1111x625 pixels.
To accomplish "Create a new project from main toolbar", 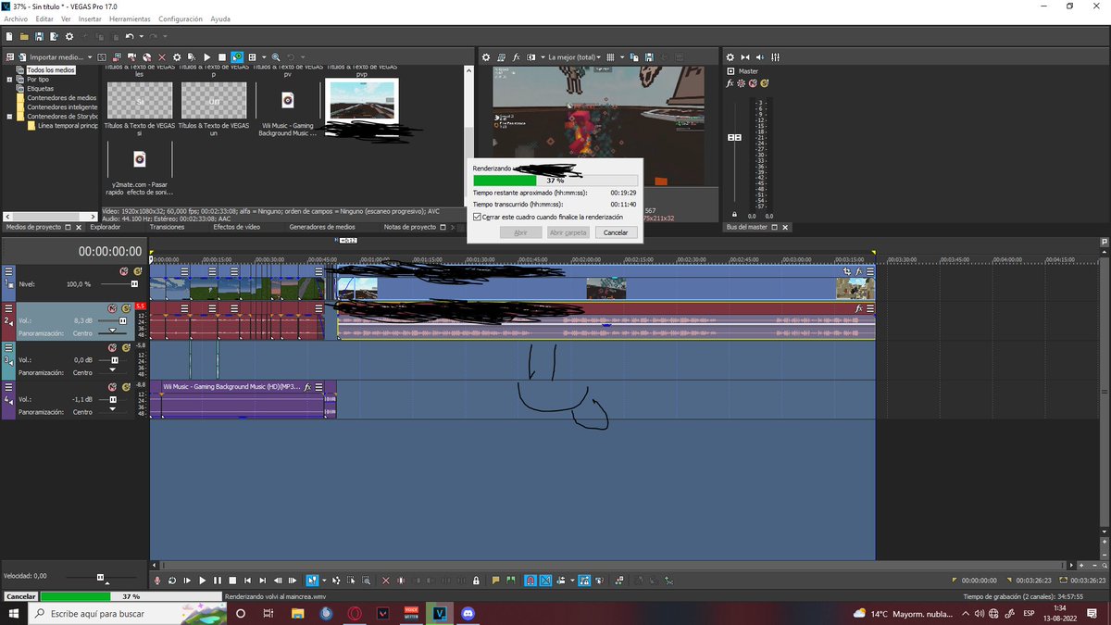I will point(8,36).
